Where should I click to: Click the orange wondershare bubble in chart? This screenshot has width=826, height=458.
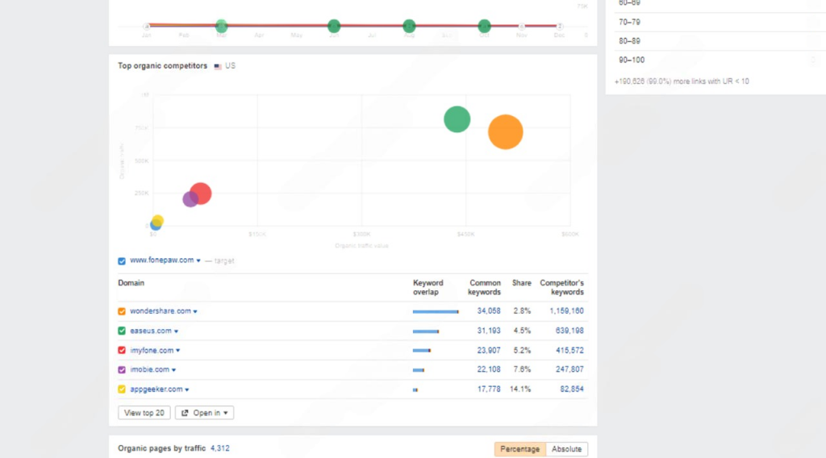click(x=505, y=132)
